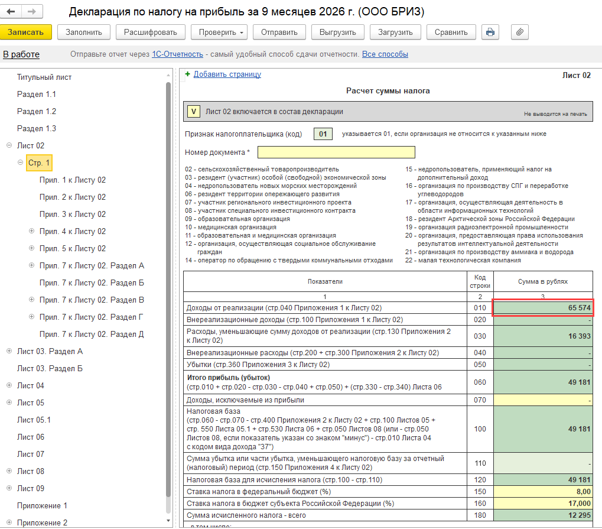This screenshot has width=602, height=529.
Task: Open the В работе status link
Action: 21,54
